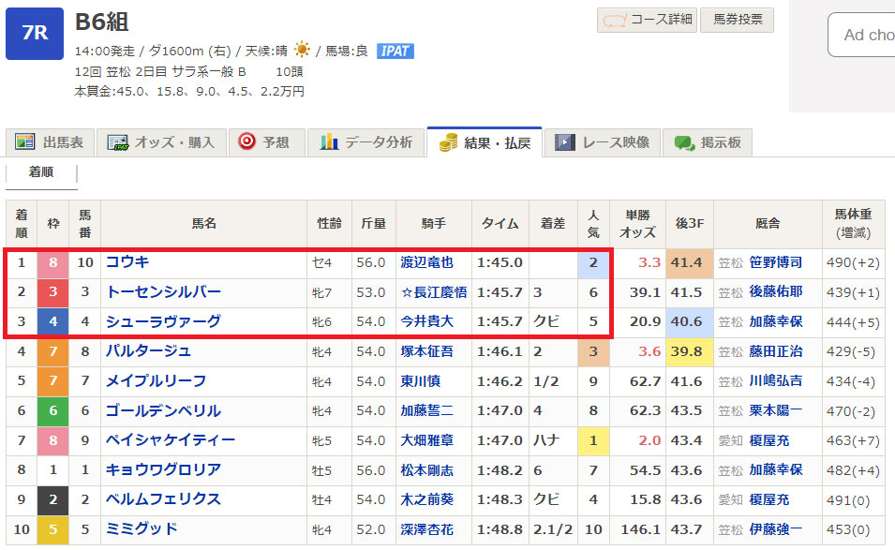Click the blue 7R race number badge
Screen dimensions: 895x550
point(35,33)
